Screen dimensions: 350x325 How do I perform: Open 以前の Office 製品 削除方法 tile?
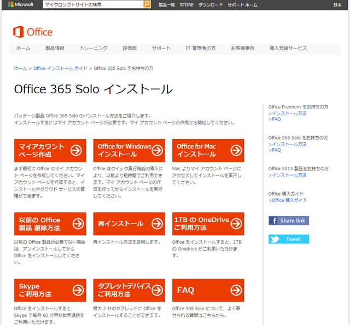(50, 224)
